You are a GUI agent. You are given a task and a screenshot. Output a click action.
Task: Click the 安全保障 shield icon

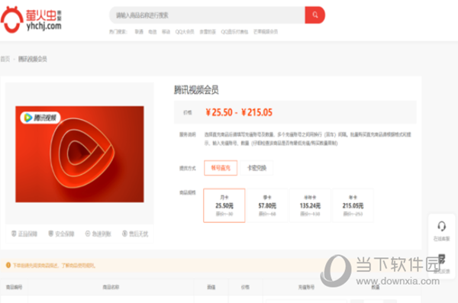pos(51,234)
